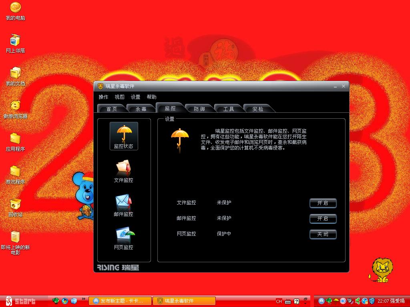
Task: Click the yellow umbrella tray icon
Action: tap(336, 301)
